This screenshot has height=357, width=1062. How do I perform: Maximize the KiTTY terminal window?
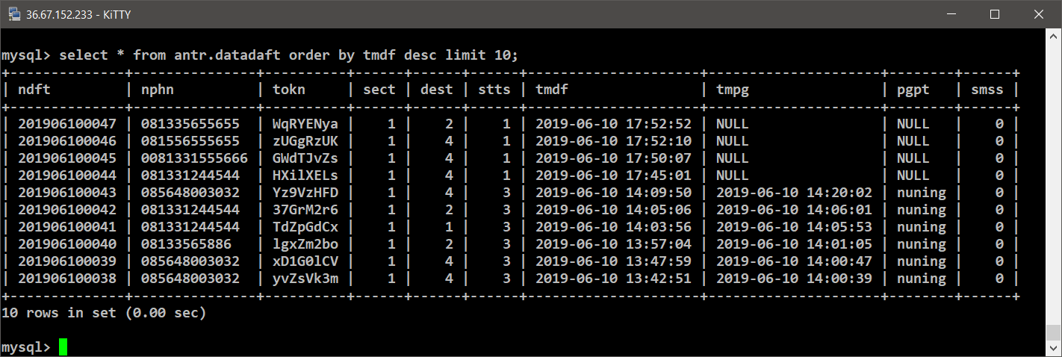point(995,14)
